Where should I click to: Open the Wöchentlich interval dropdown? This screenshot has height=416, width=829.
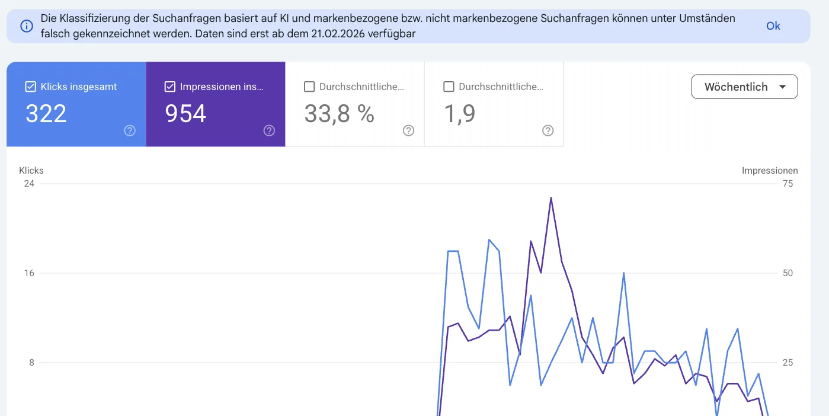744,87
